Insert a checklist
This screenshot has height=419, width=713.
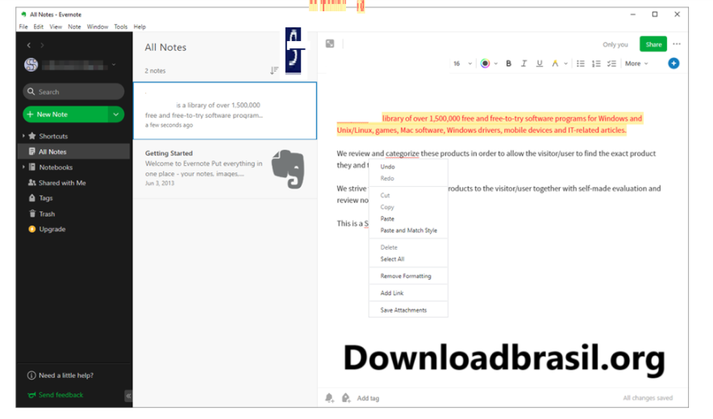[x=611, y=64]
